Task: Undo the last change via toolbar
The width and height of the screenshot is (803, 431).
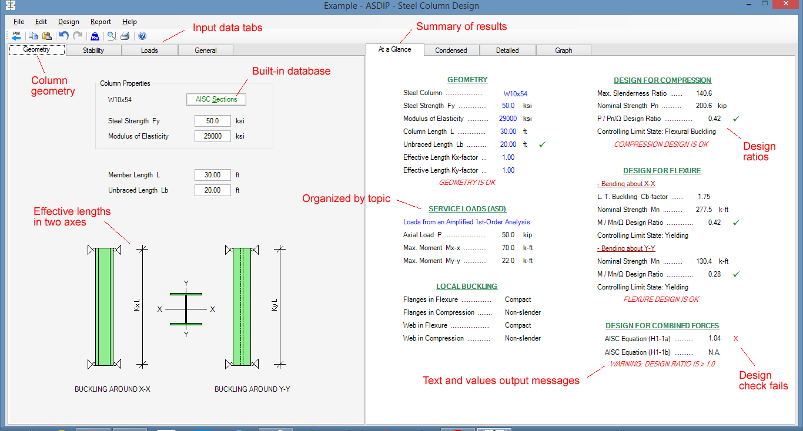Action: point(64,36)
